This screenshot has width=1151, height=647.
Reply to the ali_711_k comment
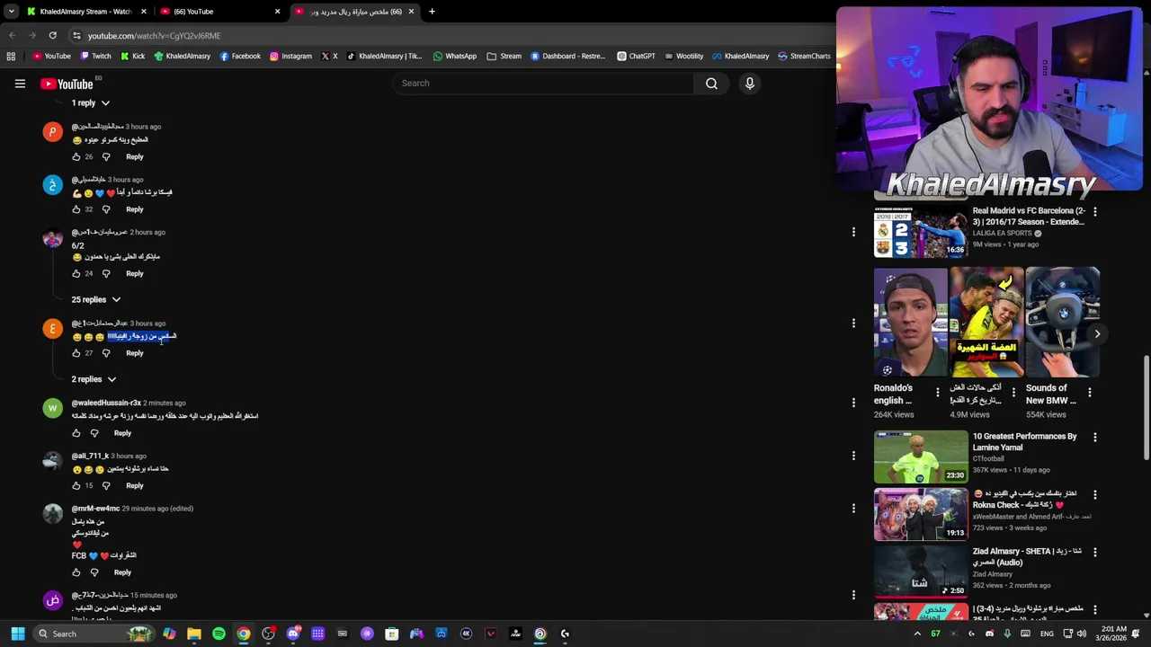(135, 485)
